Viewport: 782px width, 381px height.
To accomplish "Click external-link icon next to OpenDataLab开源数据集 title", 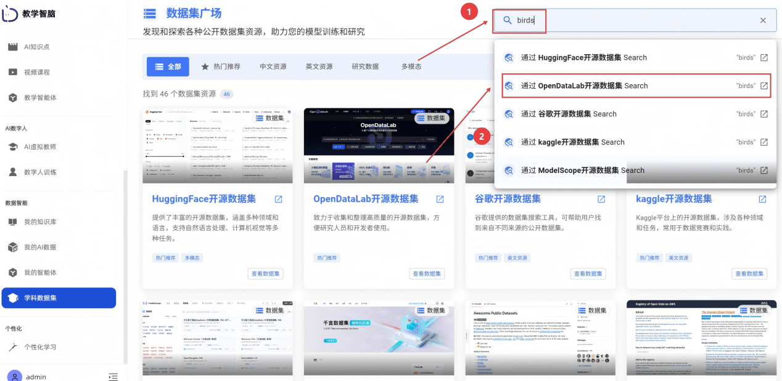I will coord(440,199).
